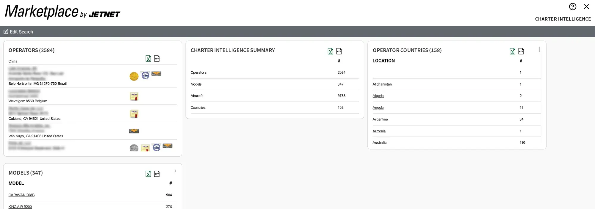This screenshot has height=209, width=595.
Task: Click the gold certification badge for Brazil operator
Action: tap(134, 76)
